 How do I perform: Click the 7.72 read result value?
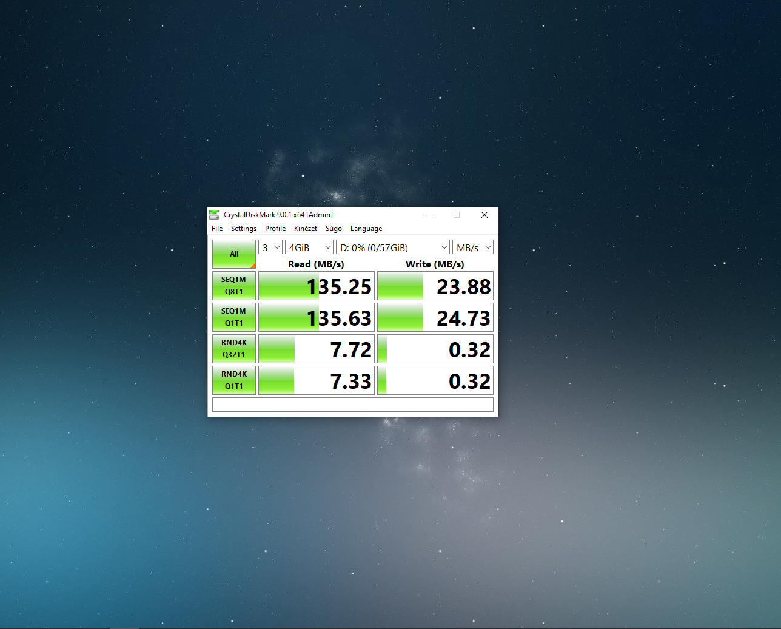click(317, 349)
